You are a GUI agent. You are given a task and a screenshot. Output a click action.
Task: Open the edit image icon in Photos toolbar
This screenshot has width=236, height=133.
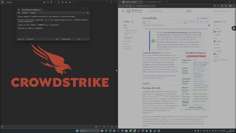coord(44,2)
